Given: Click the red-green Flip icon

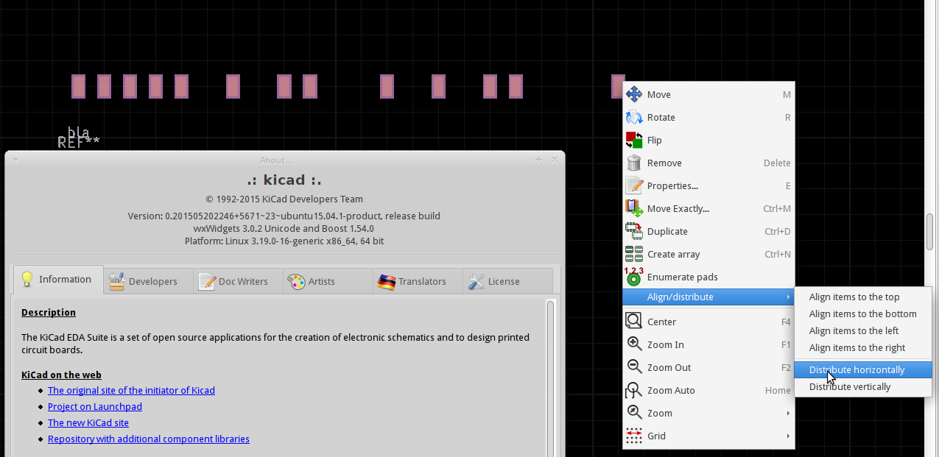Looking at the screenshot, I should tap(633, 140).
